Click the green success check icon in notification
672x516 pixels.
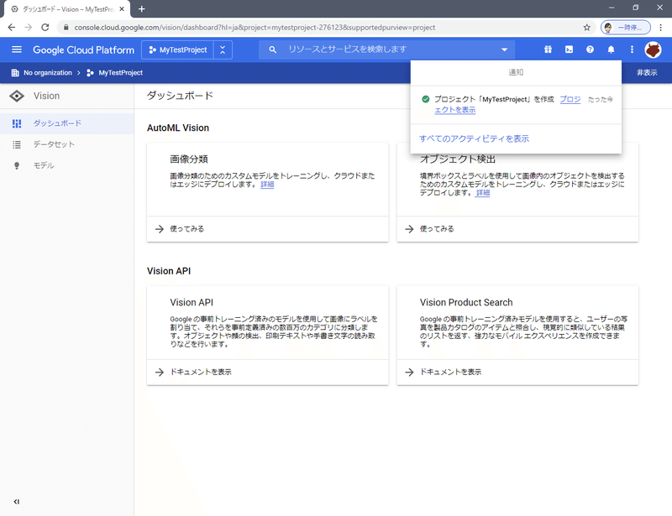coord(426,99)
